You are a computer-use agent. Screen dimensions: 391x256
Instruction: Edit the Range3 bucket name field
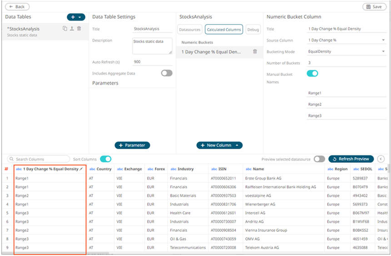coord(346,116)
